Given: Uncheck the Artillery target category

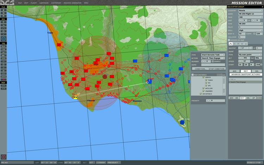Looking at the screenshot, I should pos(203,88).
